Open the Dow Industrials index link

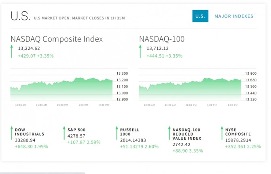(30, 132)
